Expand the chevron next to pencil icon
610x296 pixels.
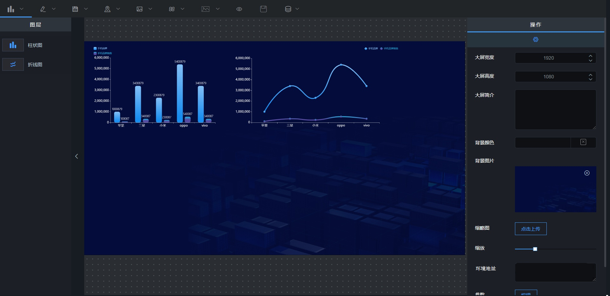(x=54, y=9)
